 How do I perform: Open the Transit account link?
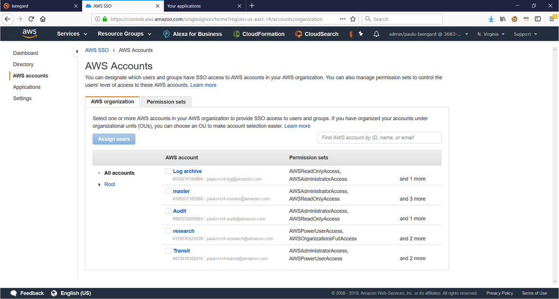coord(182,251)
